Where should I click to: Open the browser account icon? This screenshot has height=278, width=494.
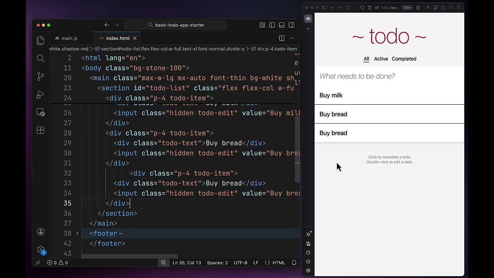(435, 8)
